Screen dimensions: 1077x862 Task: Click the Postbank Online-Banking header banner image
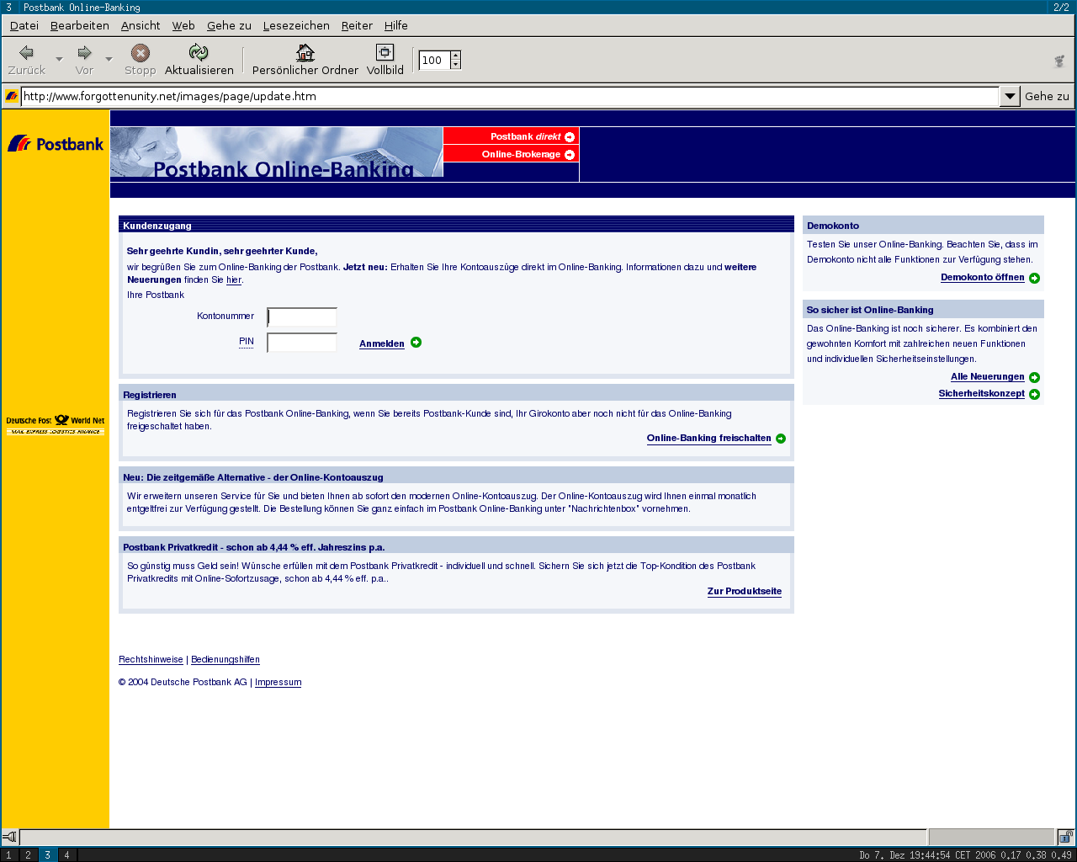[276, 152]
